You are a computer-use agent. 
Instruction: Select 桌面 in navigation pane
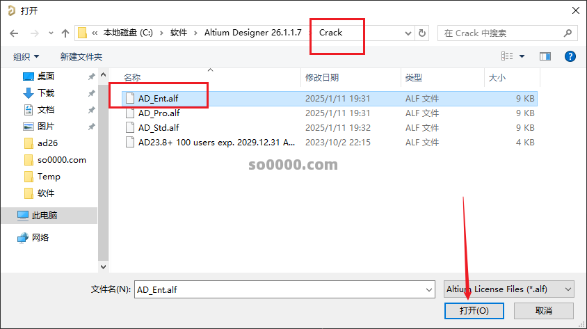pos(46,77)
